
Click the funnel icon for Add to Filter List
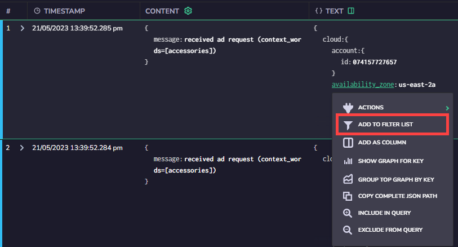click(x=348, y=125)
